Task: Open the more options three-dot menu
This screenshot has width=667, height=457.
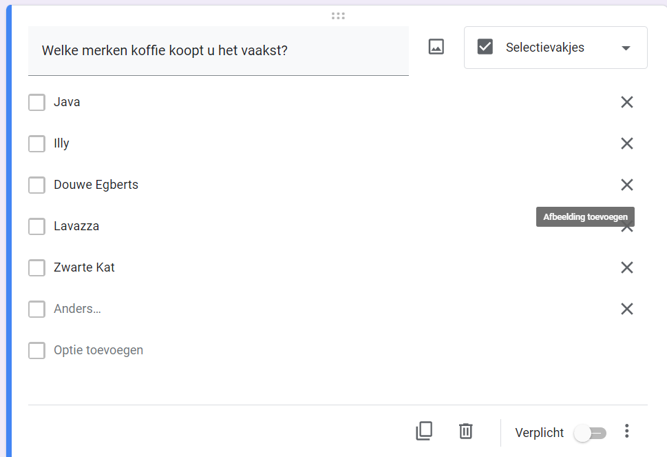Action: tap(626, 431)
